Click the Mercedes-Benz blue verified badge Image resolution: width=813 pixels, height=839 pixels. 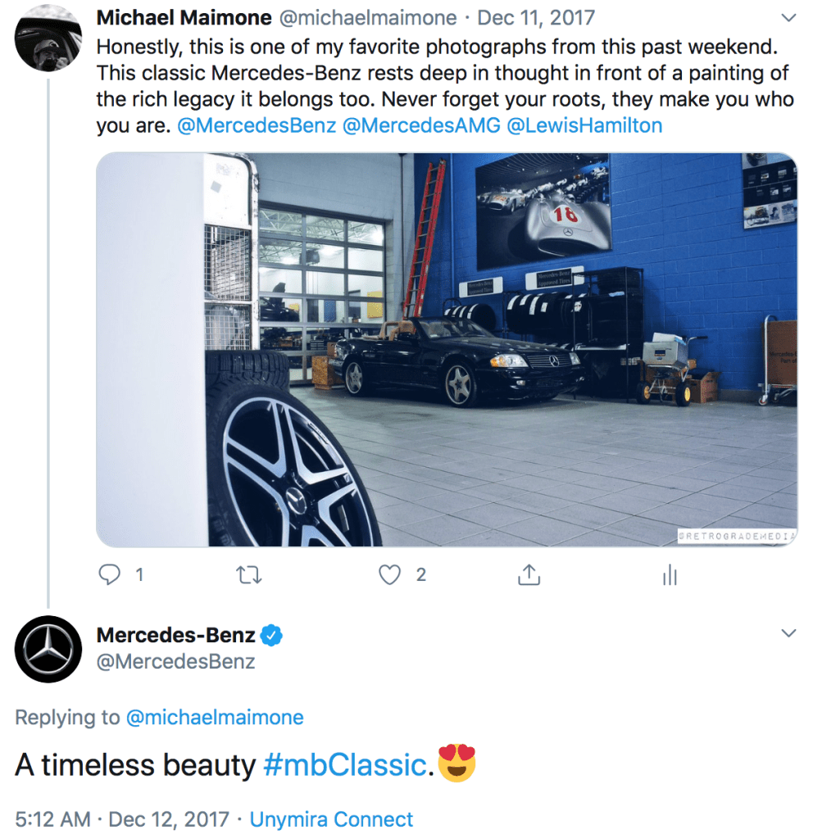(x=271, y=634)
